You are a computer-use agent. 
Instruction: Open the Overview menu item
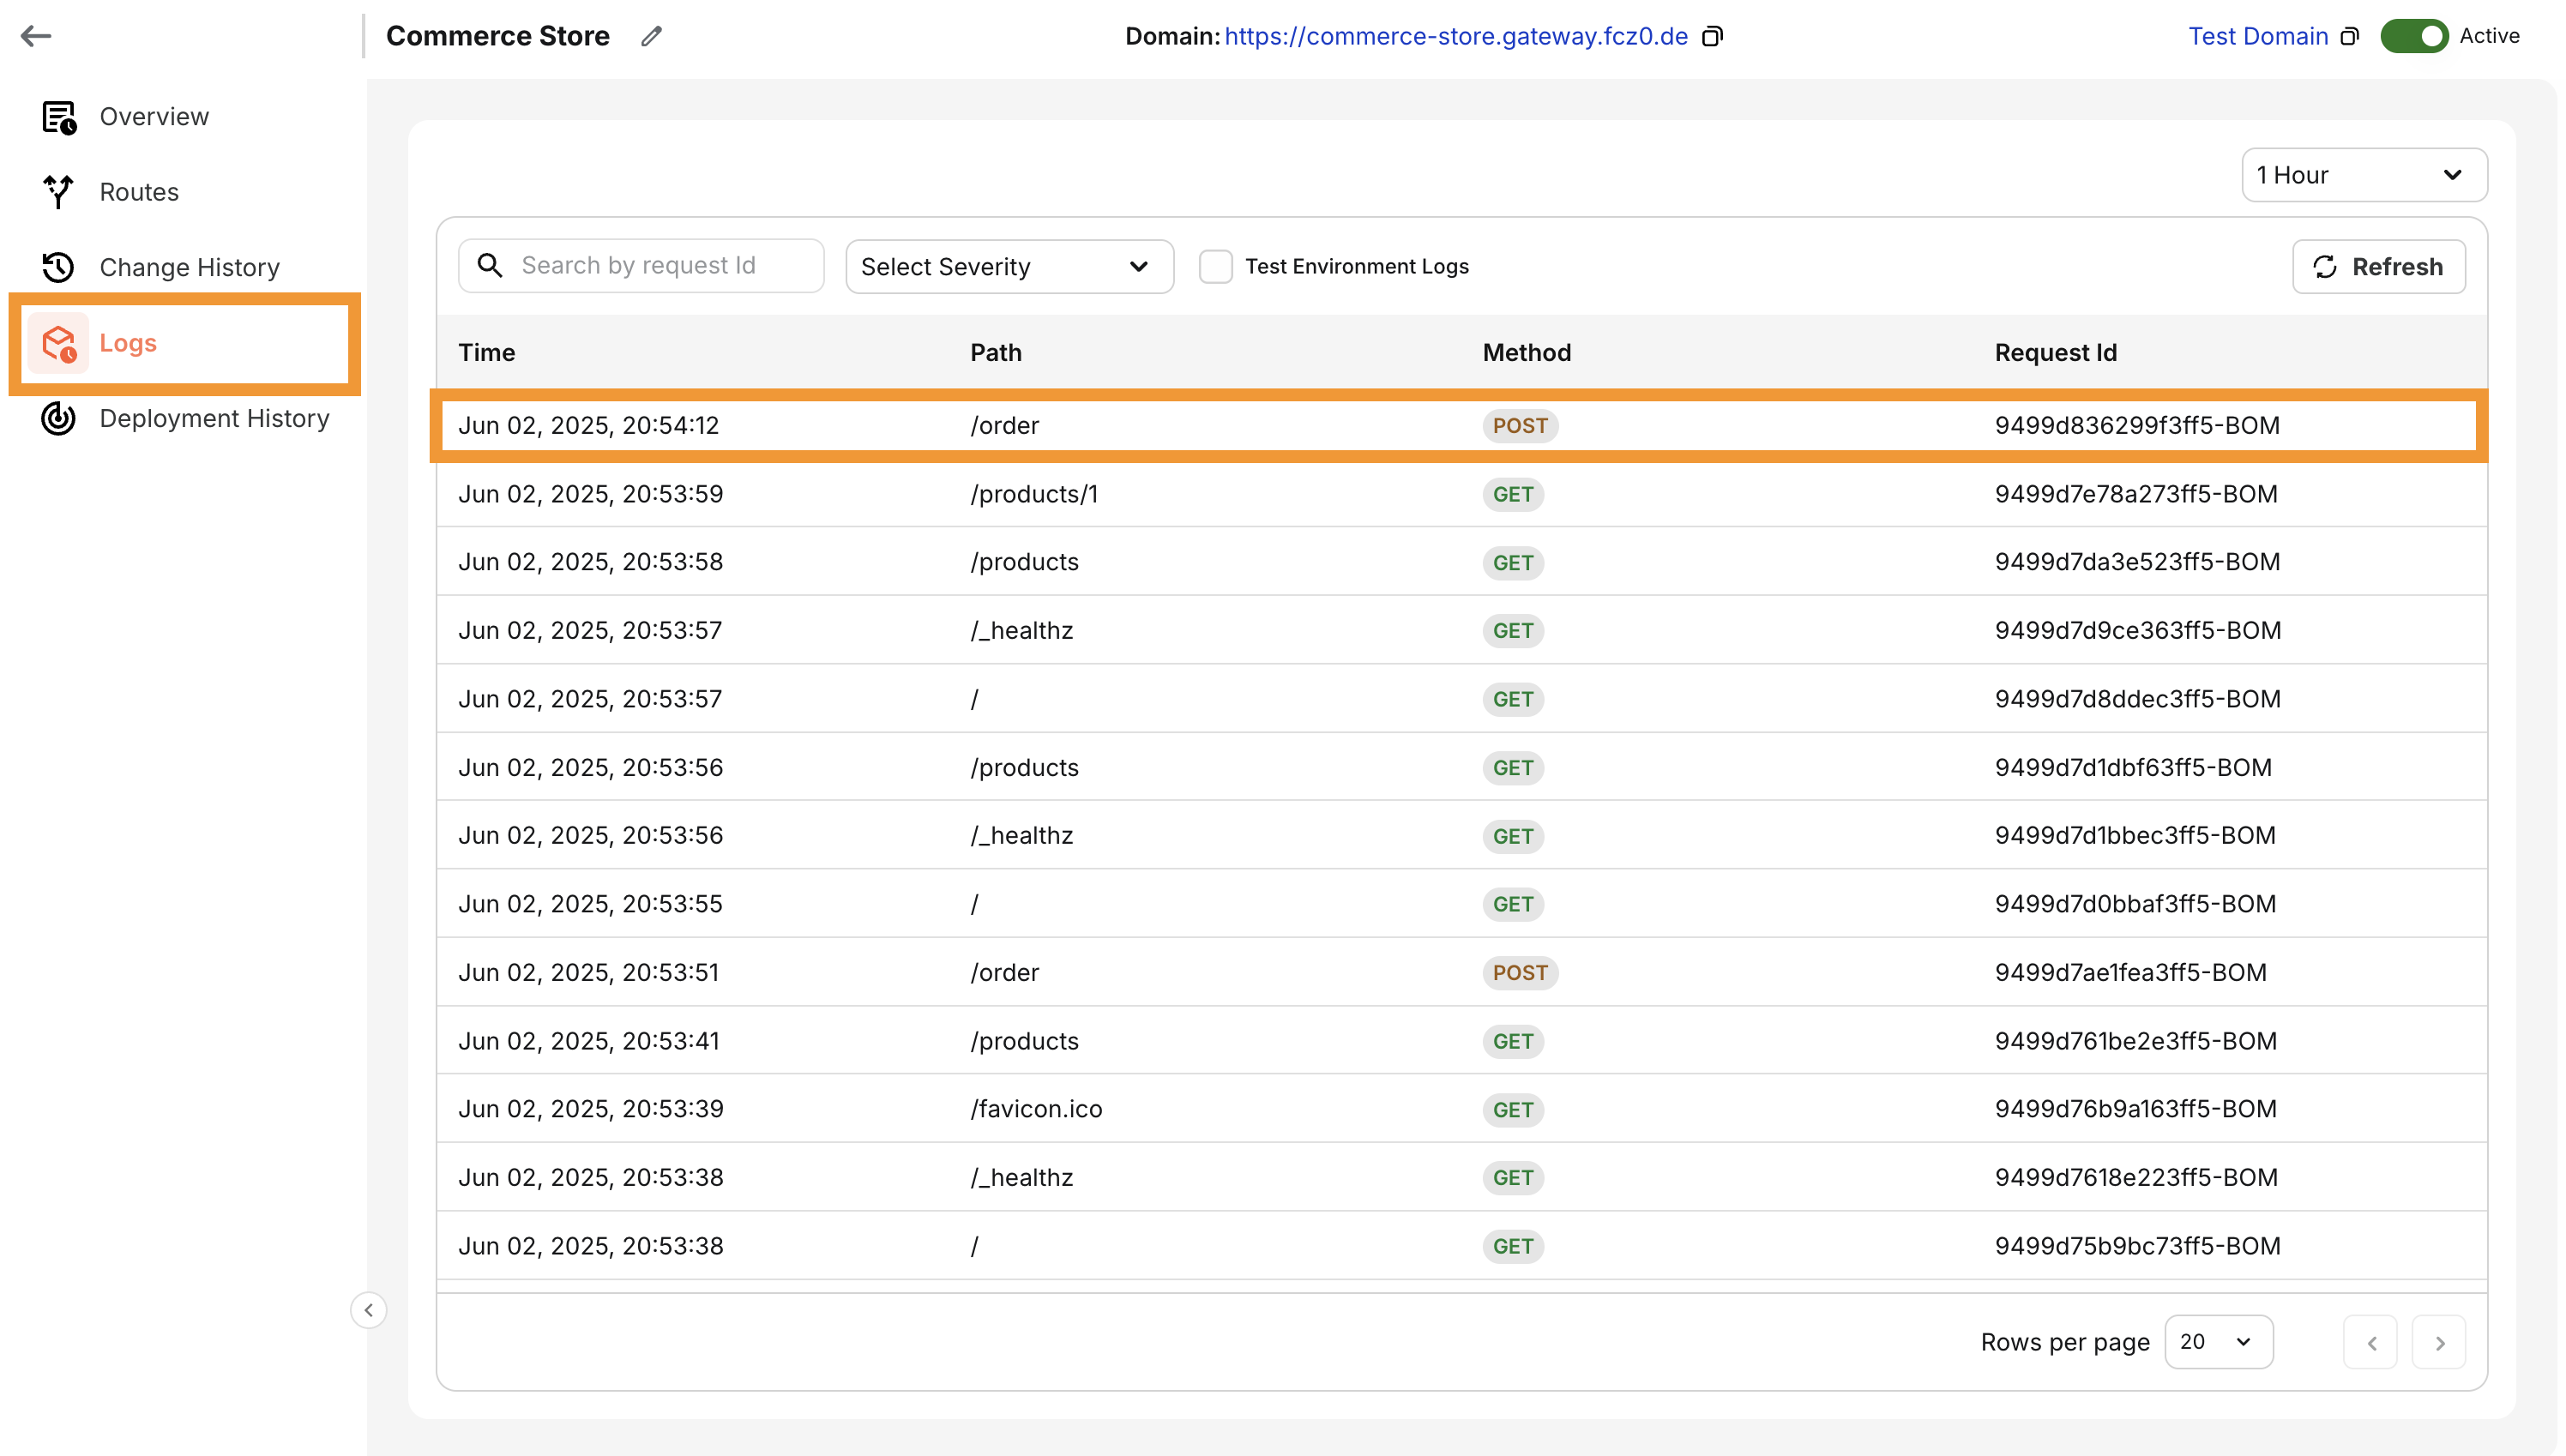click(154, 117)
